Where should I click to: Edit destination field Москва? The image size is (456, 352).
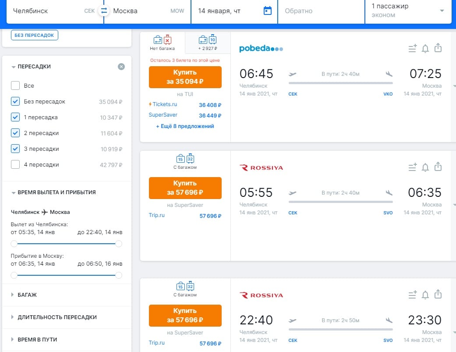(x=148, y=11)
